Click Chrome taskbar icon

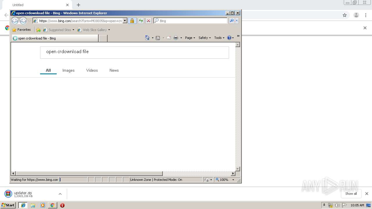click(52, 205)
